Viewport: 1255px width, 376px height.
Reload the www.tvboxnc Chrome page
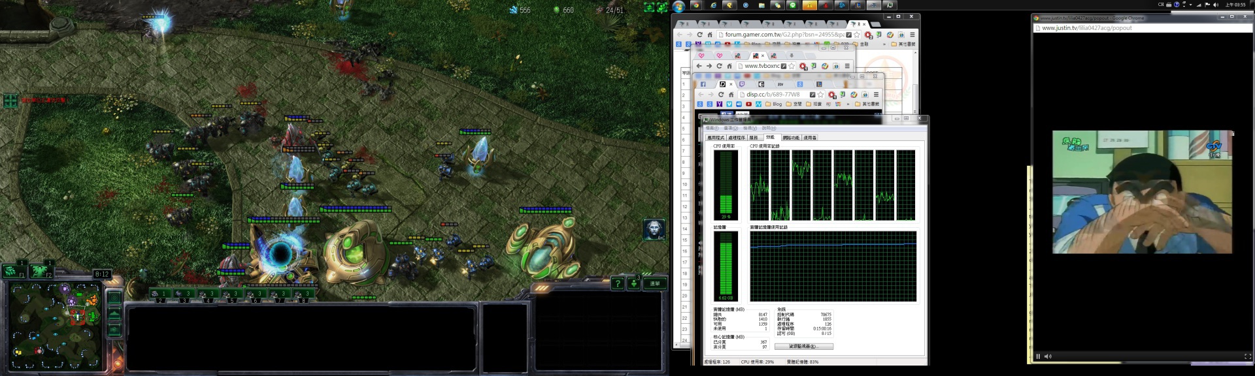pos(719,66)
